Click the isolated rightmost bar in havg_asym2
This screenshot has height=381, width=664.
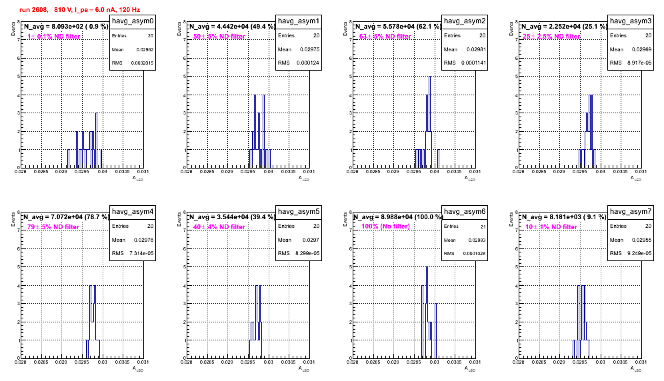(x=438, y=159)
